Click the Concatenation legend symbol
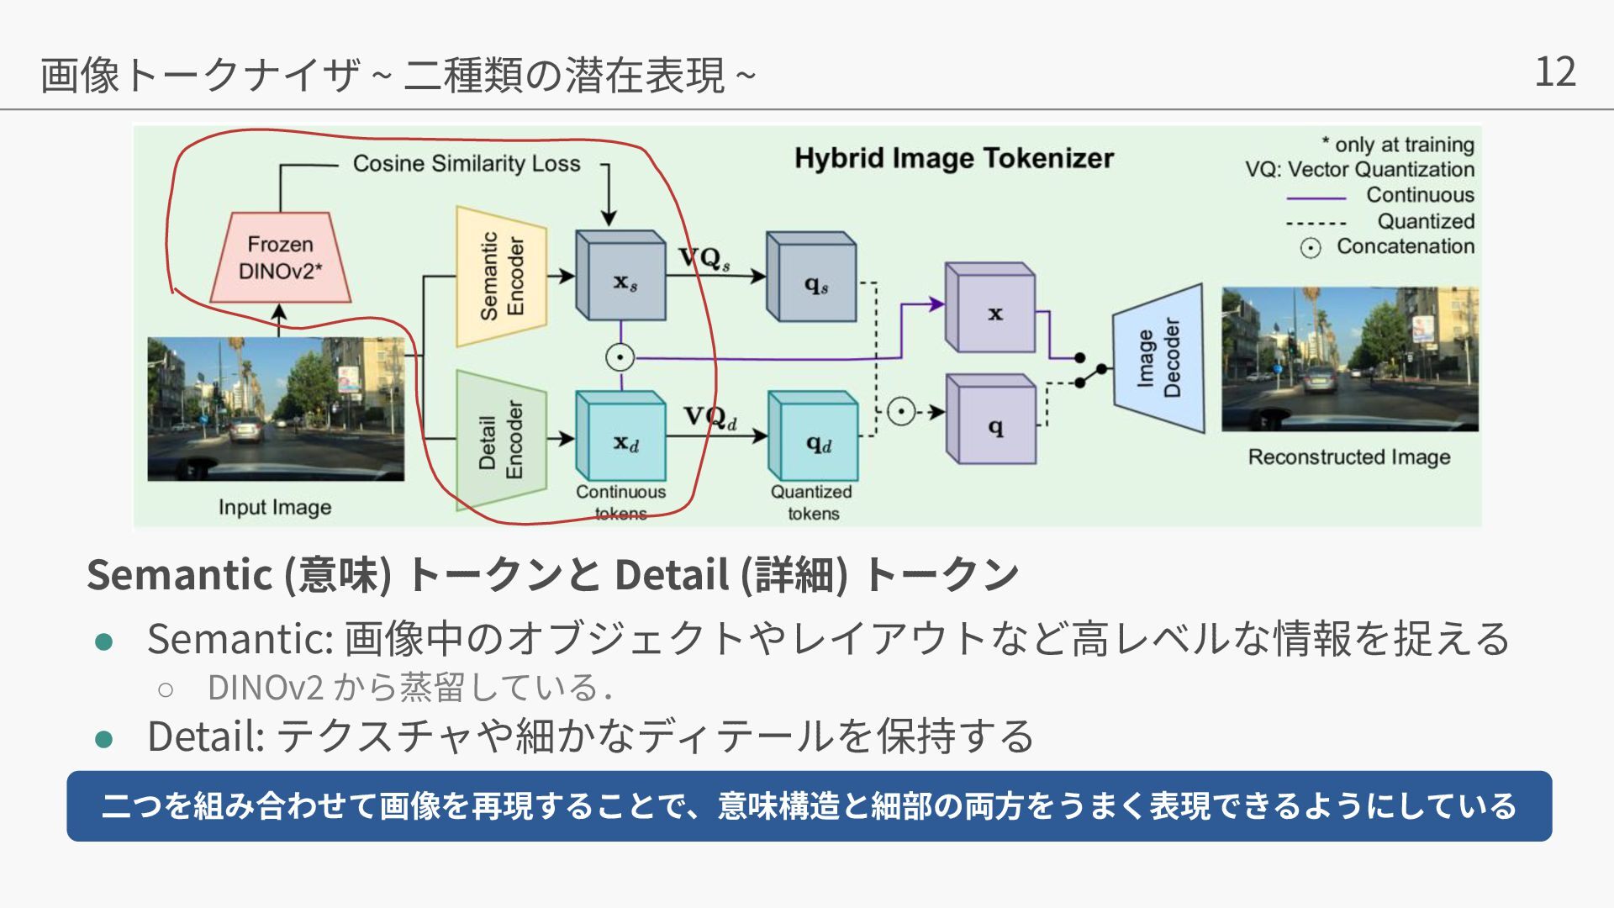This screenshot has width=1614, height=908. point(1310,248)
